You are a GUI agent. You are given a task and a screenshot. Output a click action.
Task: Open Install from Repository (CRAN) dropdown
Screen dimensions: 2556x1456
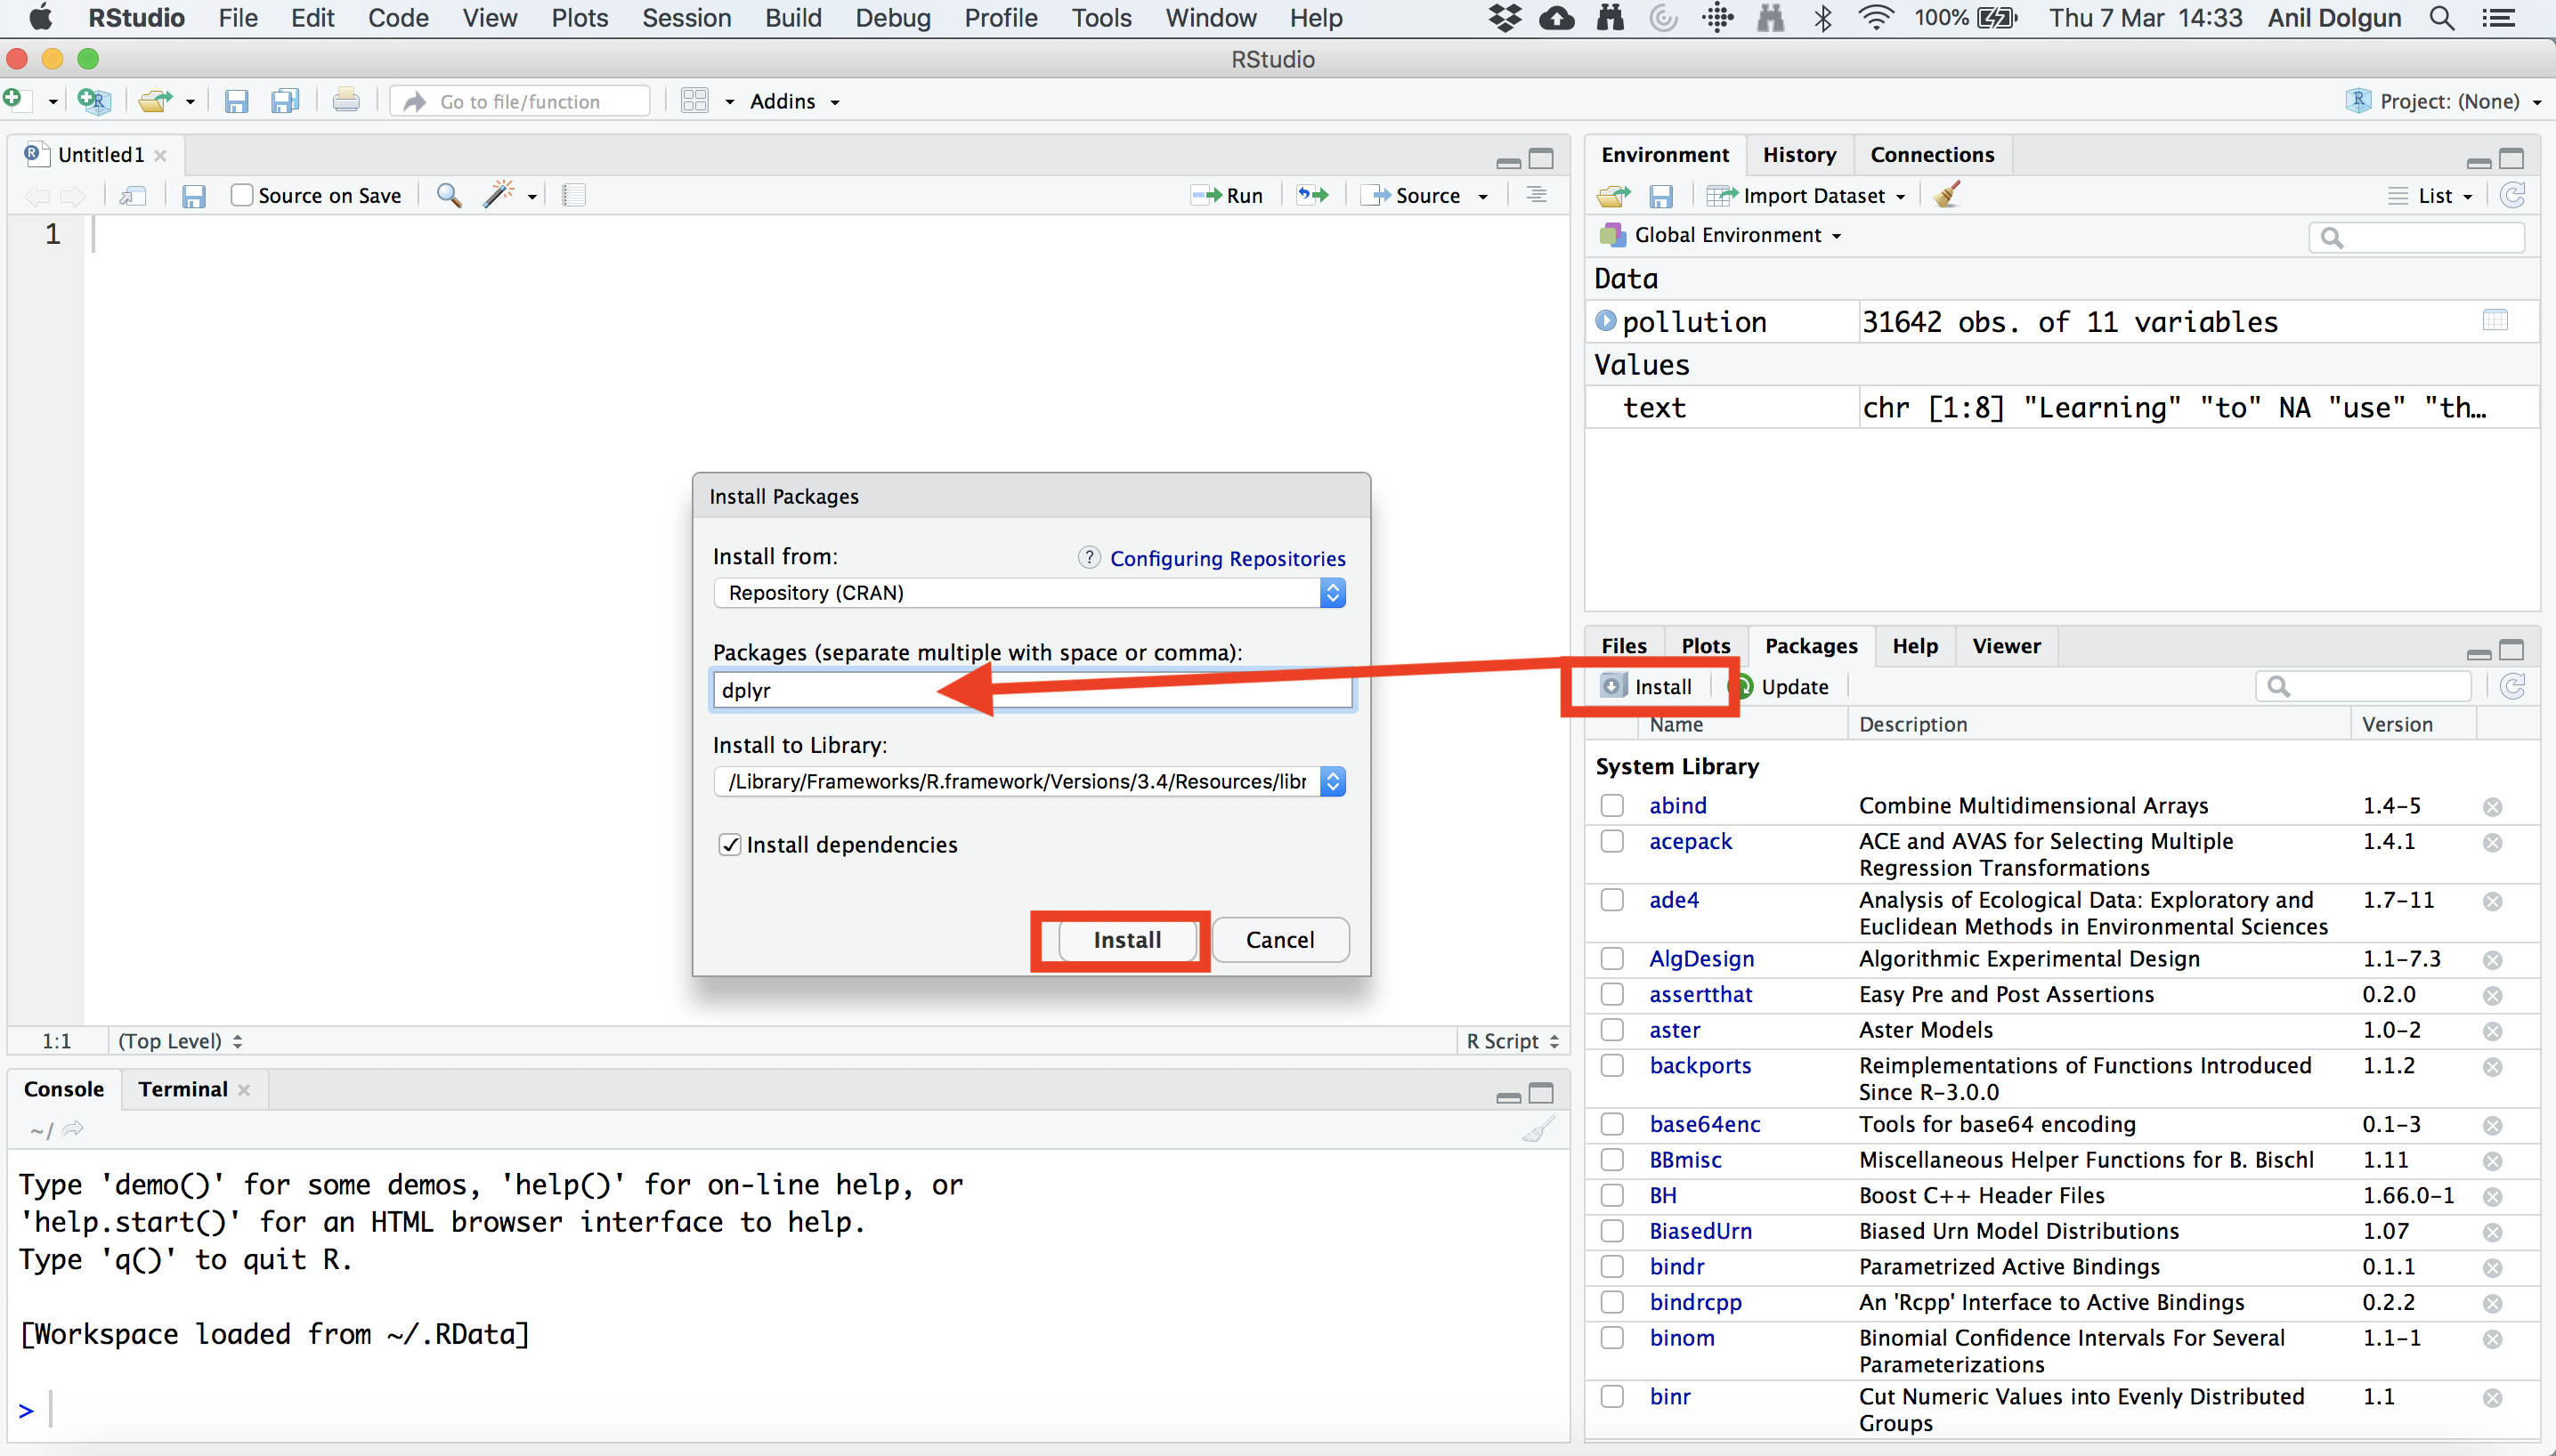click(1029, 593)
